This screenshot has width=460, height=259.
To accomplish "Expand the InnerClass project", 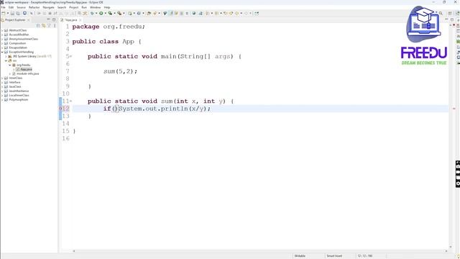I will 2,78.
